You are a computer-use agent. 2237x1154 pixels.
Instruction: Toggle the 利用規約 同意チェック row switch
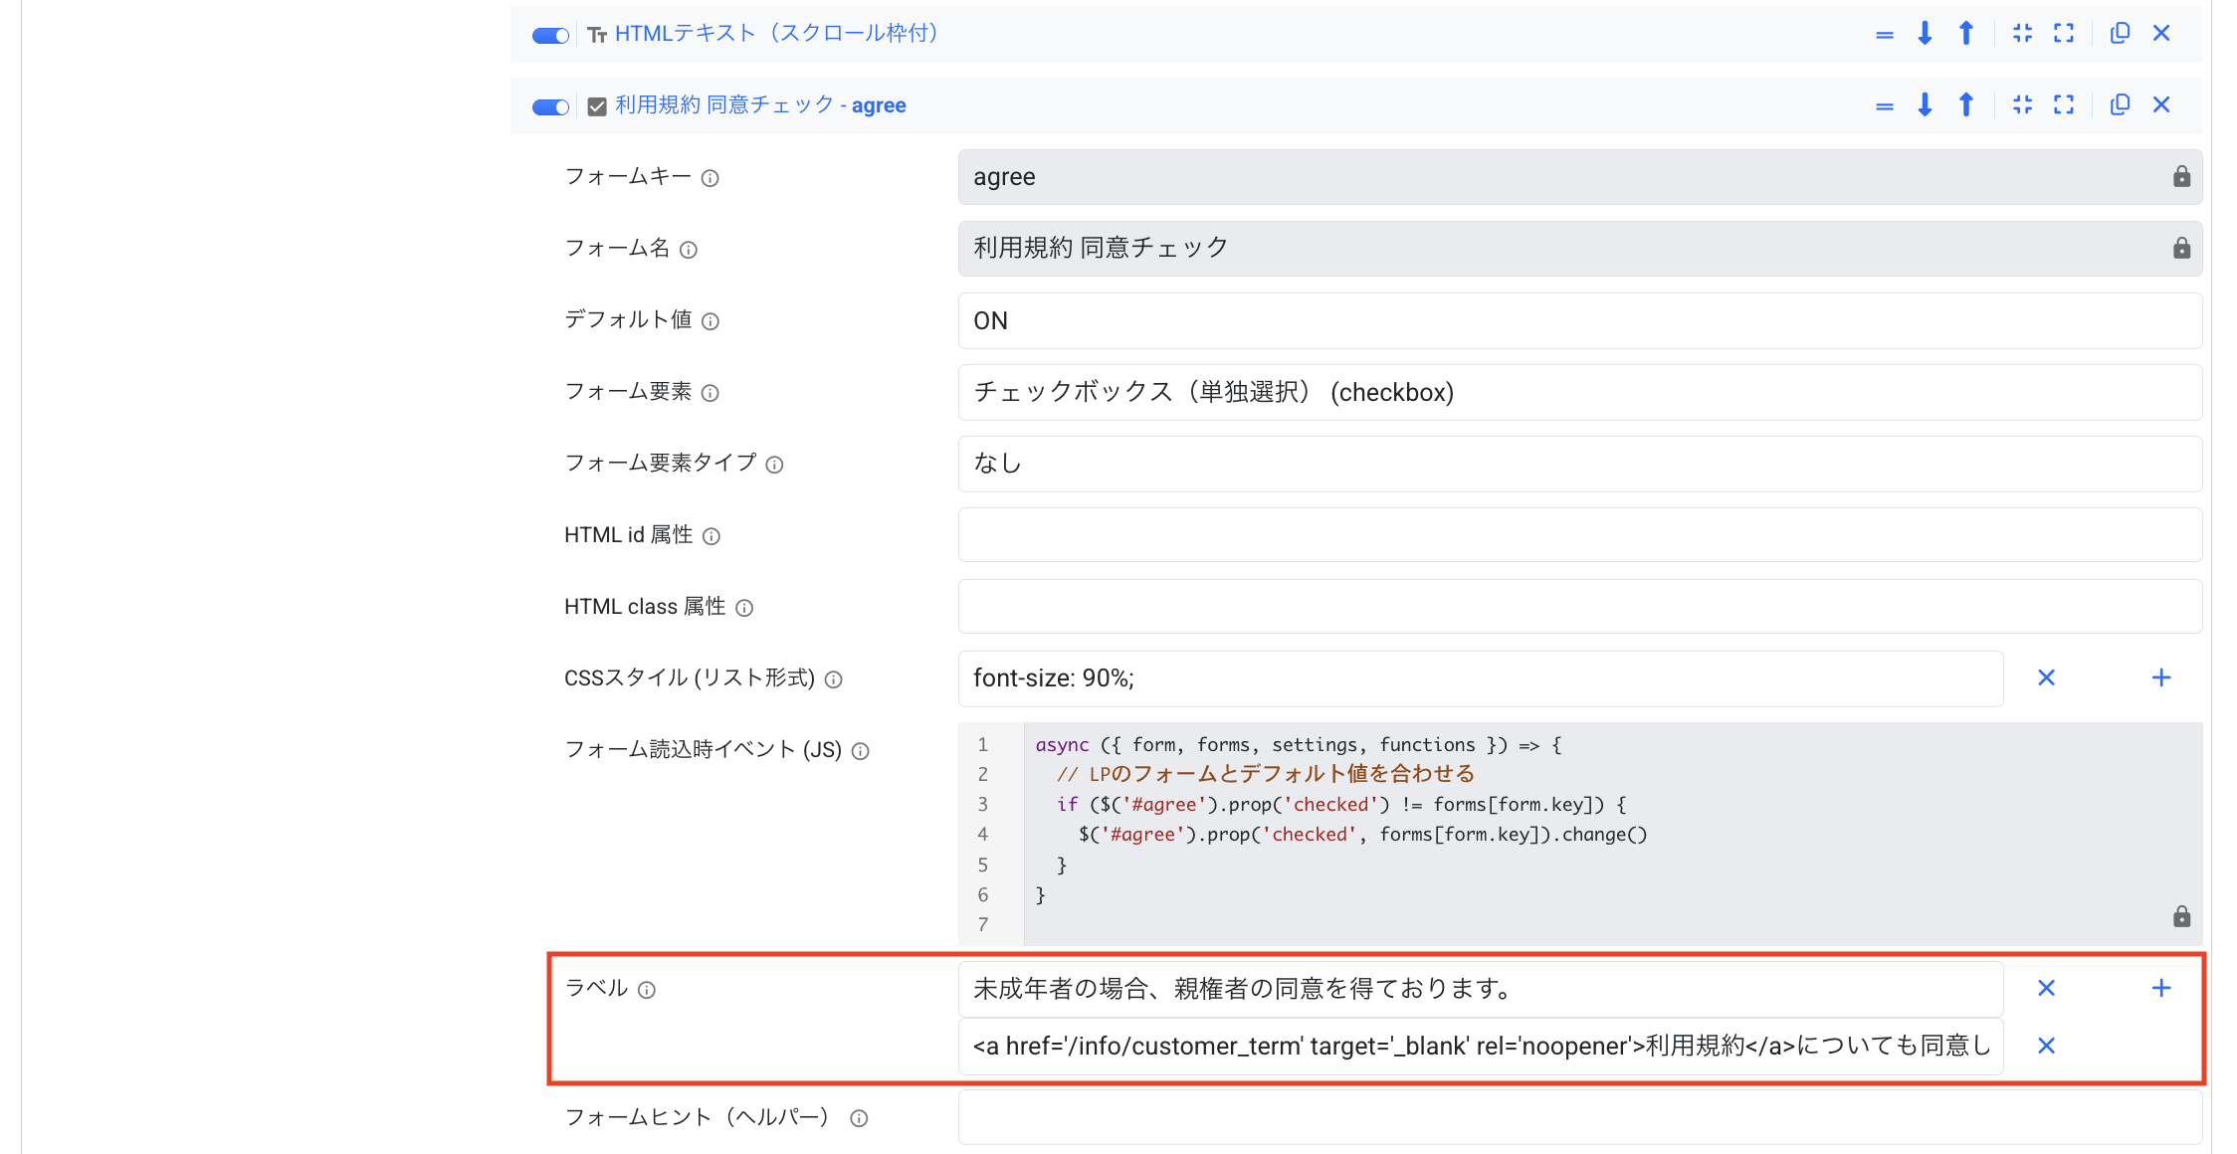click(x=550, y=106)
